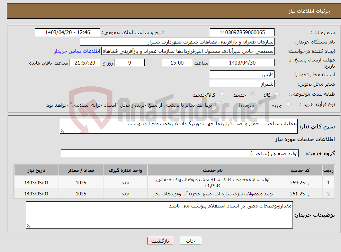Click the response deadline date 1403/04/30 field
The width and height of the screenshot is (341, 252).
[242, 63]
